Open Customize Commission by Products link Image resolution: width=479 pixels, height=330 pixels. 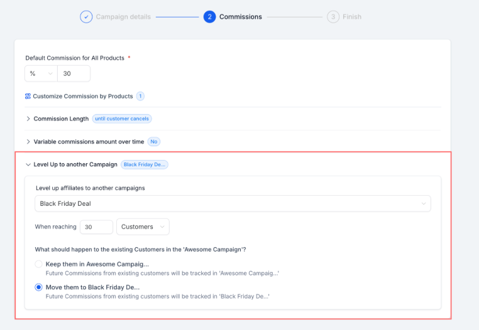click(x=83, y=97)
